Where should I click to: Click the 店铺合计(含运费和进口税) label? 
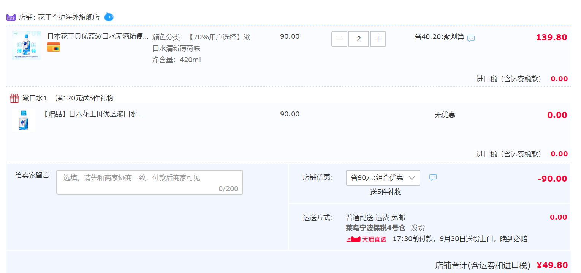(x=483, y=265)
